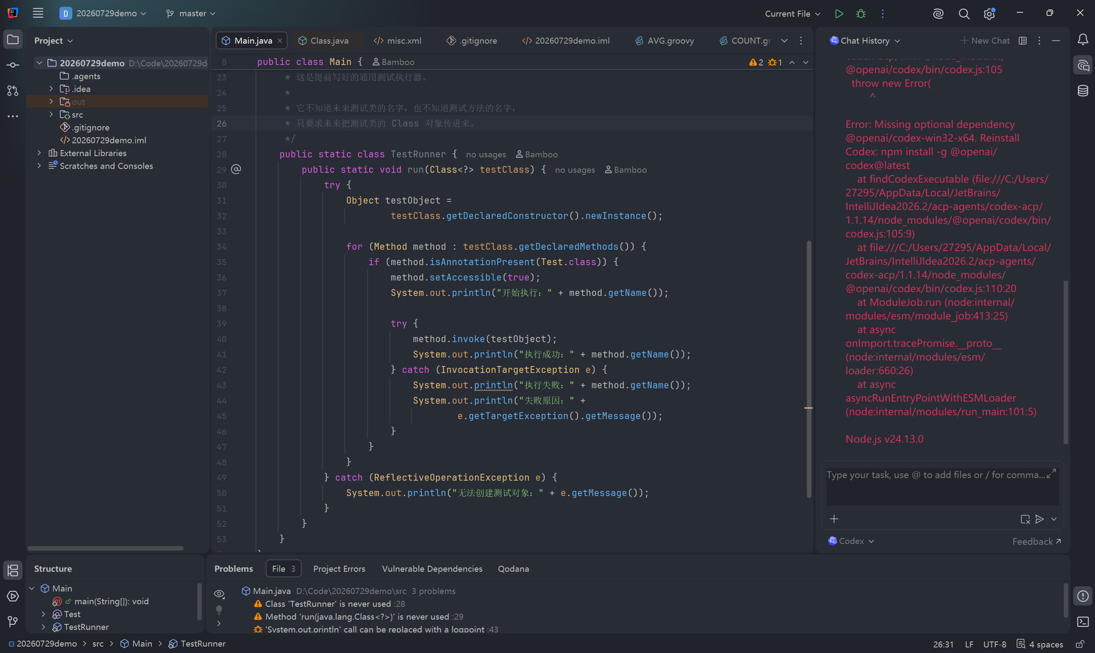Viewport: 1095px width, 653px height.
Task: Show hidden editor tabs dropdown
Action: (784, 40)
